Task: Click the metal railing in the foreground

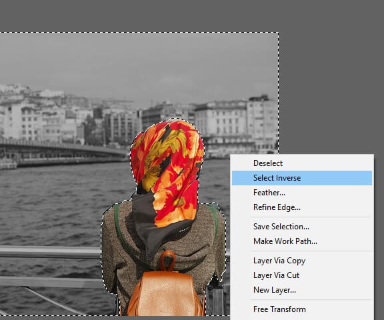Action: [x=49, y=252]
